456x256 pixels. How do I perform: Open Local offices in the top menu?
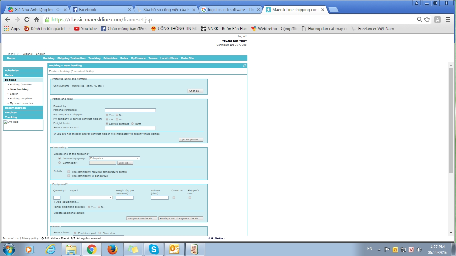click(169, 58)
